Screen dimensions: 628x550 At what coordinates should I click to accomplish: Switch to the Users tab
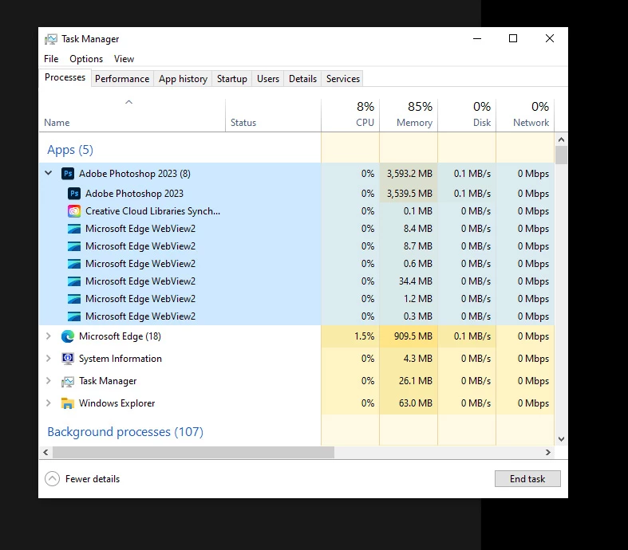pos(268,79)
